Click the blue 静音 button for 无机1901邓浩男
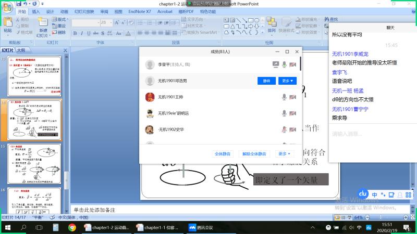Image resolution: width=417 pixels, height=234 pixels. tap(266, 81)
